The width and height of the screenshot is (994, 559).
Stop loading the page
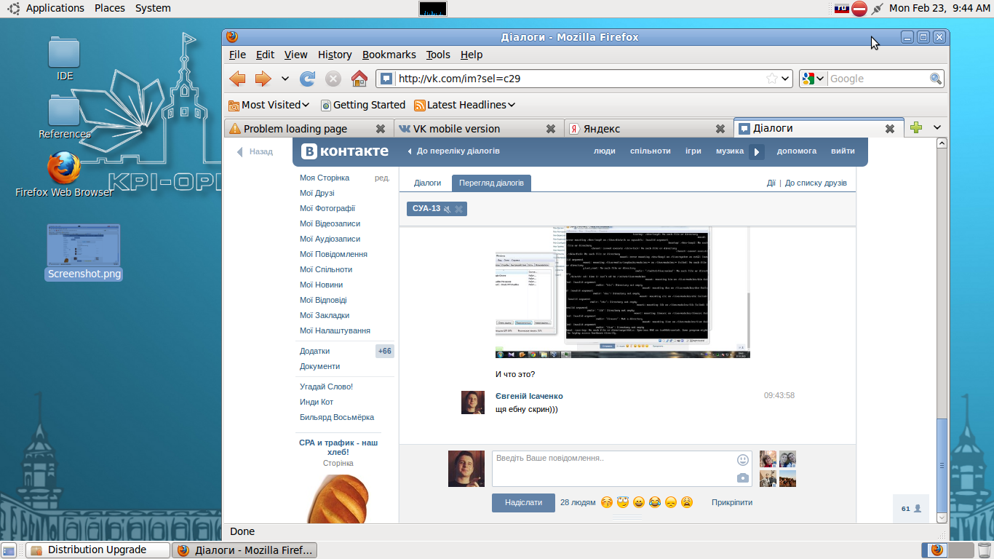pyautogui.click(x=333, y=79)
